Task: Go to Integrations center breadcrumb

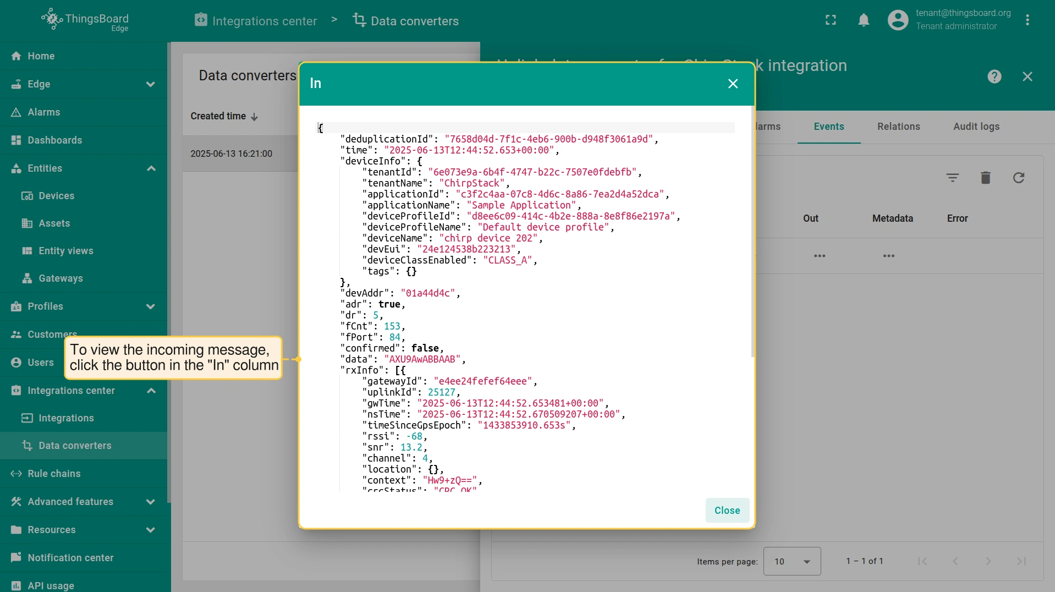Action: click(x=256, y=21)
